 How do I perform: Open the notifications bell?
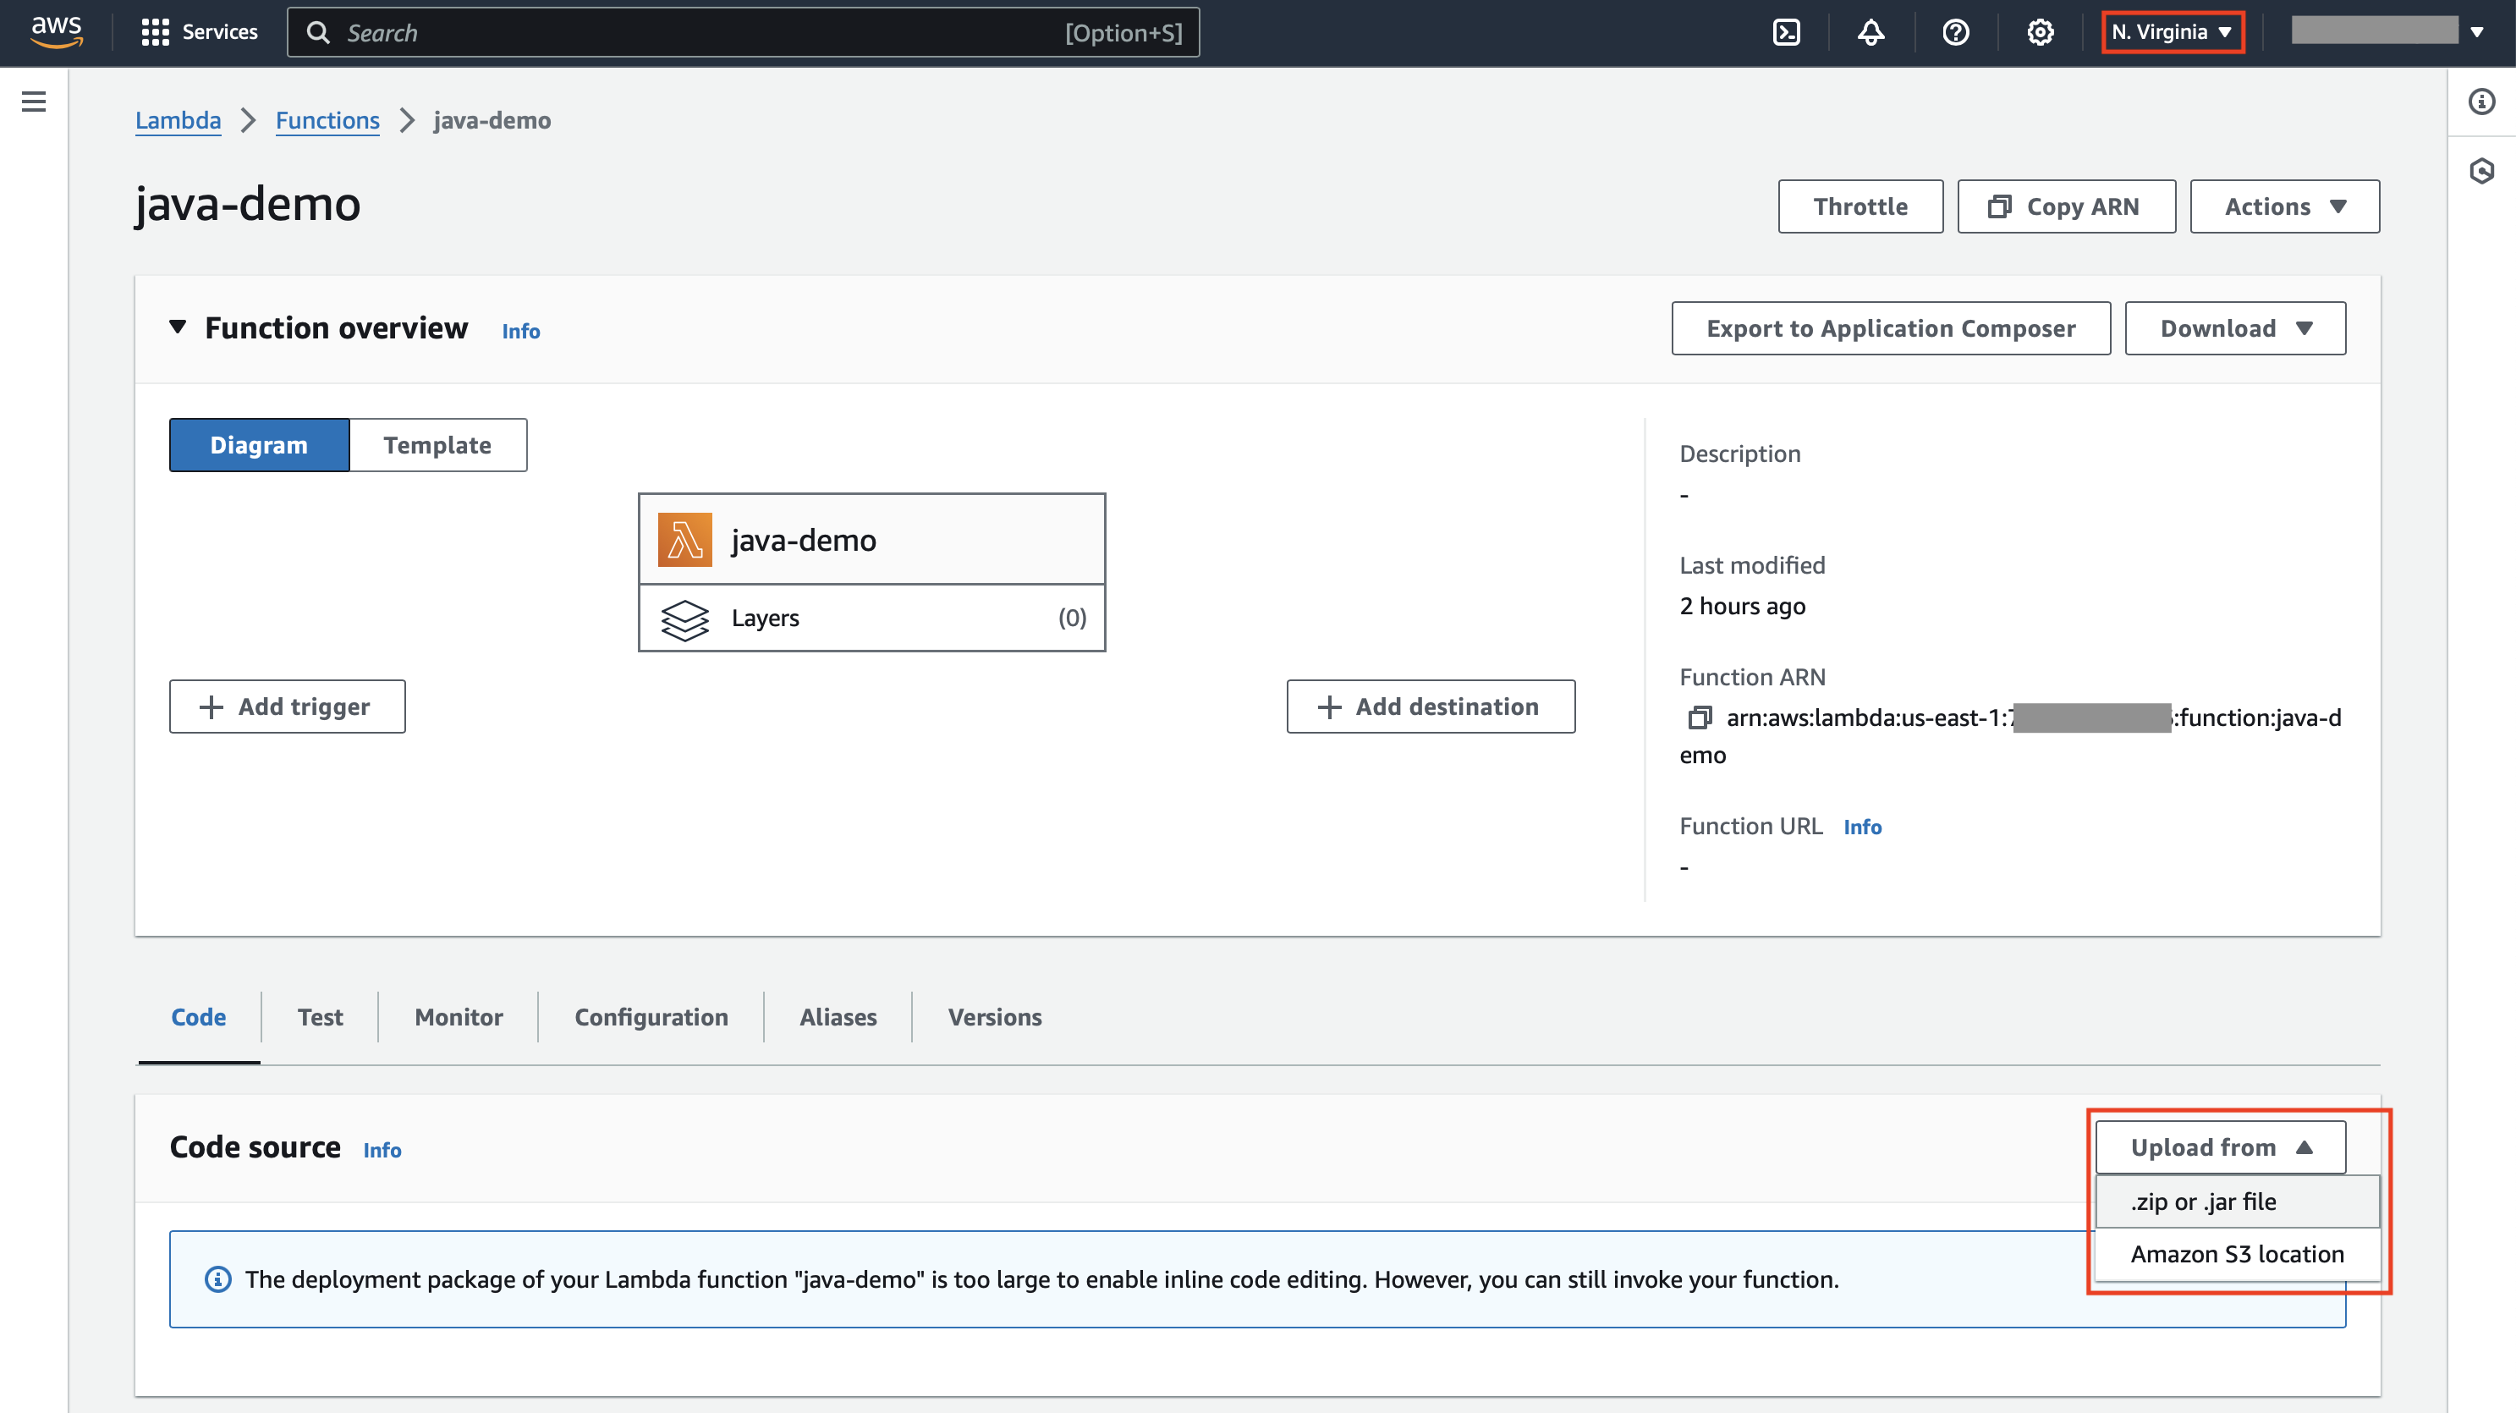pos(1871,32)
